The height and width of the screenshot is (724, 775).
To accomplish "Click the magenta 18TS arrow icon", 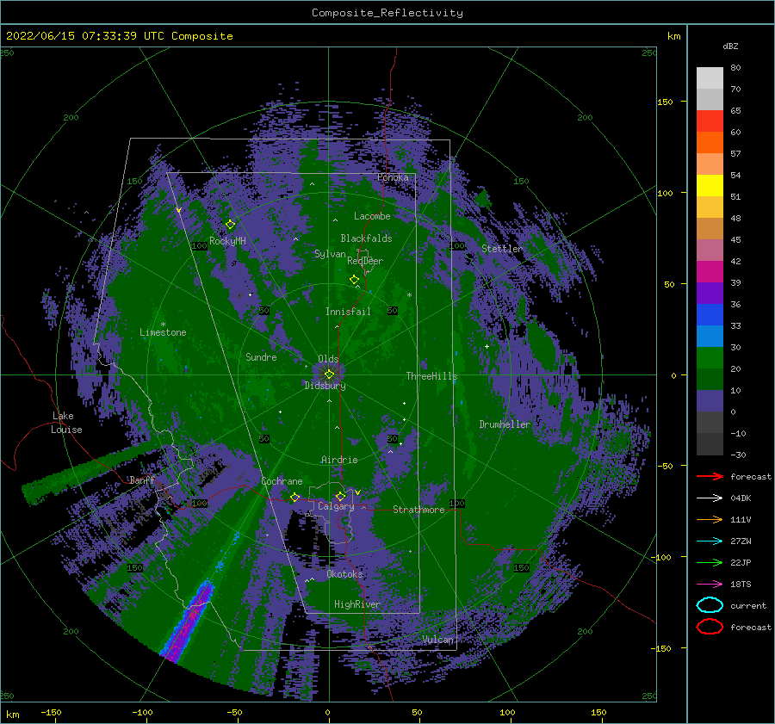I will (x=710, y=584).
